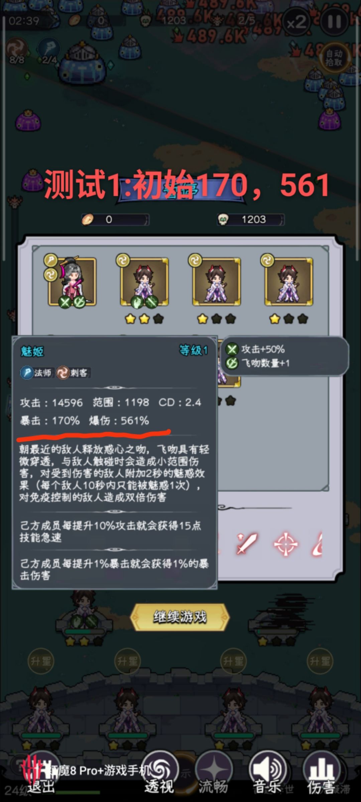This screenshot has width=361, height=802.
Task: Toggle the x2 game speed button
Action: tap(296, 22)
